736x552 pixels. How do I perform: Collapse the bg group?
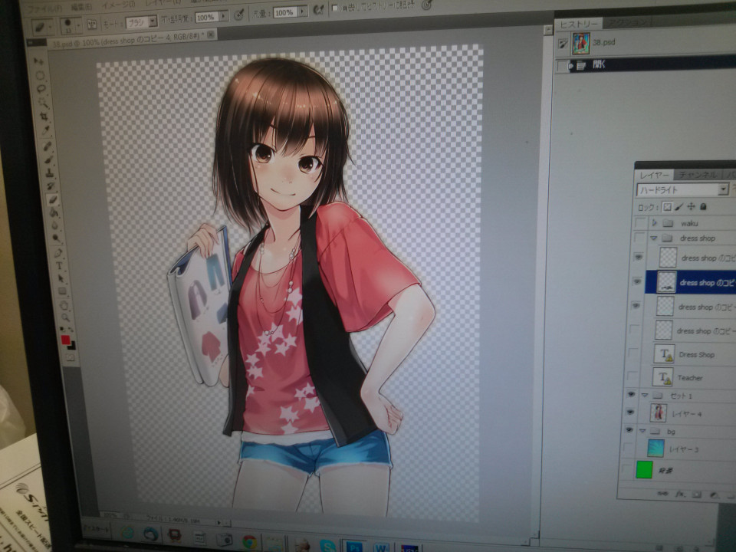tap(642, 431)
